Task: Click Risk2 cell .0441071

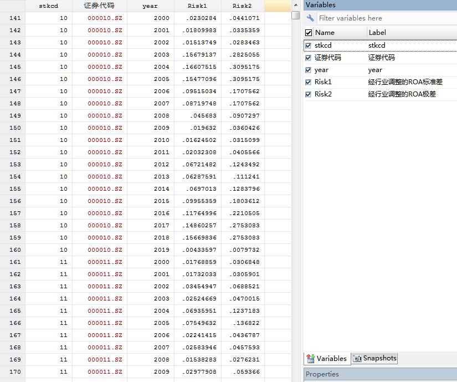Action: 243,18
